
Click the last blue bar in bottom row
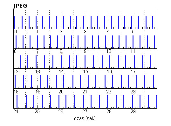[156, 102]
